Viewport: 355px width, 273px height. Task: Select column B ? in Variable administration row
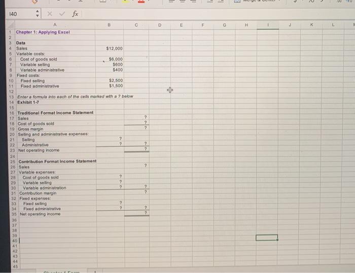110,187
